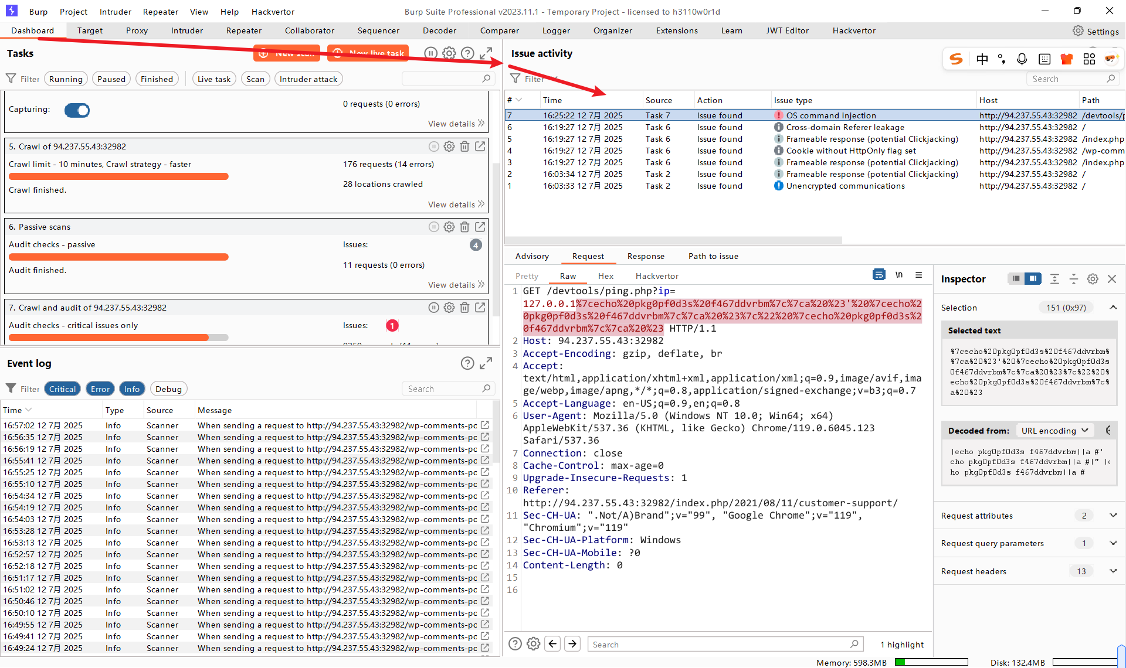
Task: Pause the Crawl task 5
Action: click(x=433, y=146)
